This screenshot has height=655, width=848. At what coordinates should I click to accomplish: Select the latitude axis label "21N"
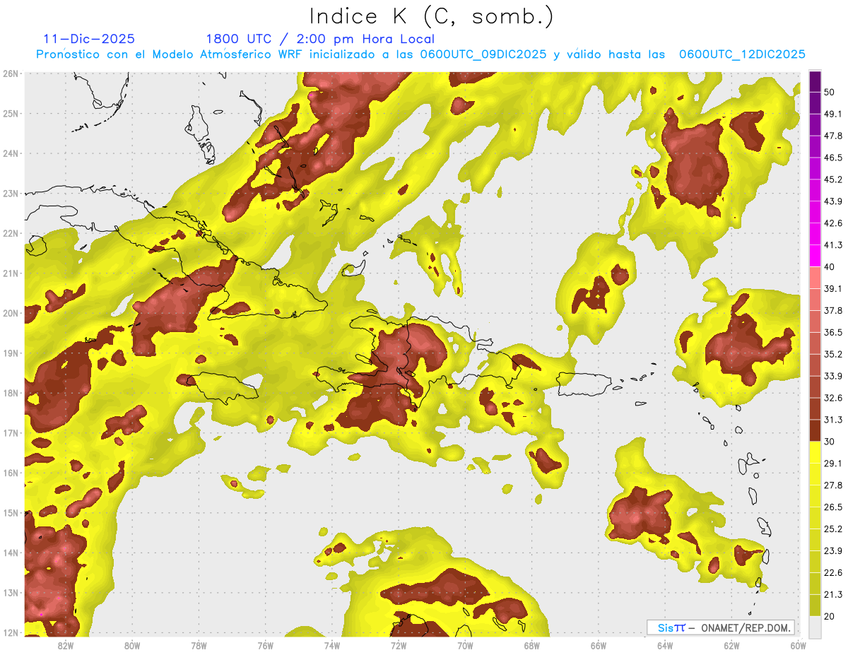click(x=11, y=273)
